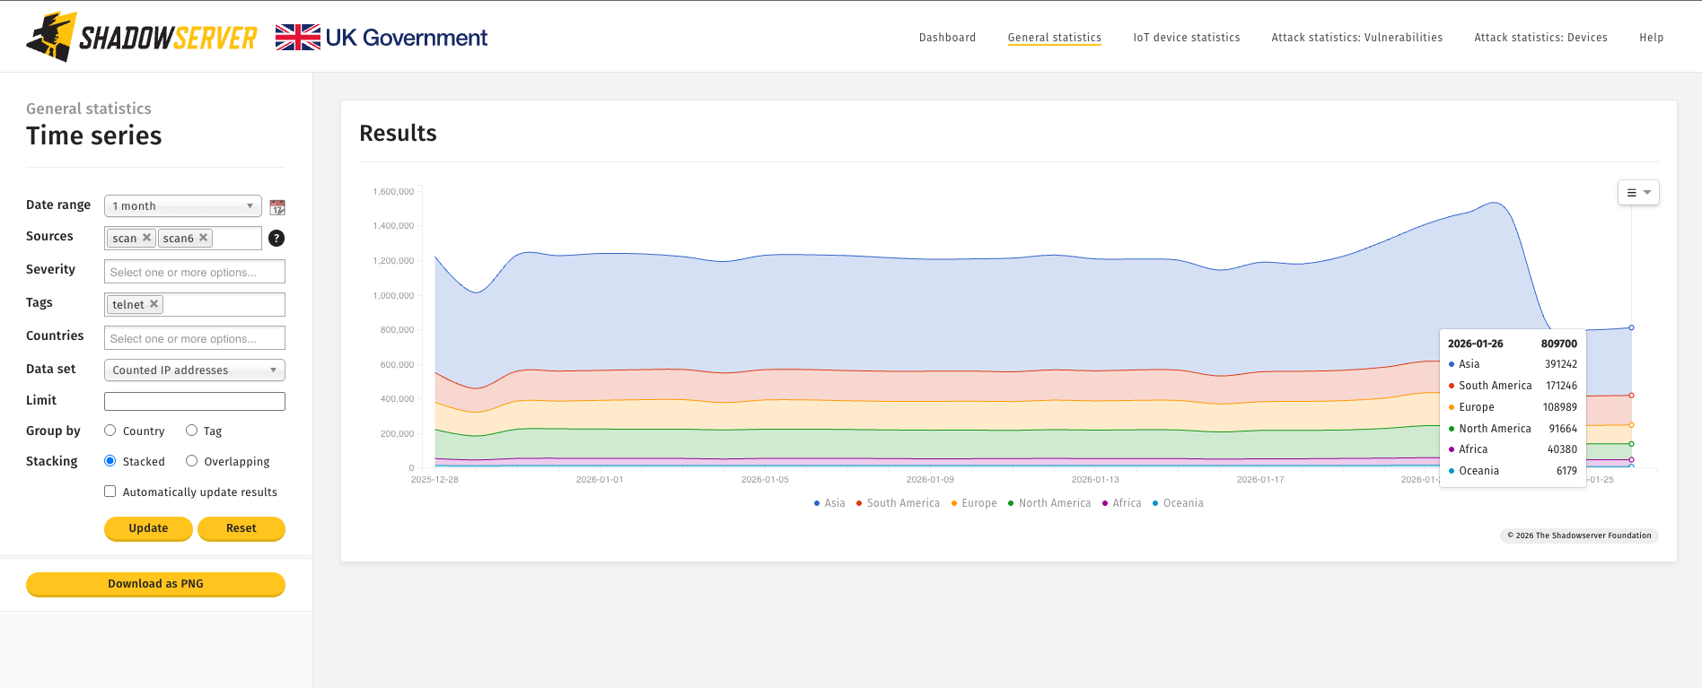Click the Shadowserver logo

(142, 37)
